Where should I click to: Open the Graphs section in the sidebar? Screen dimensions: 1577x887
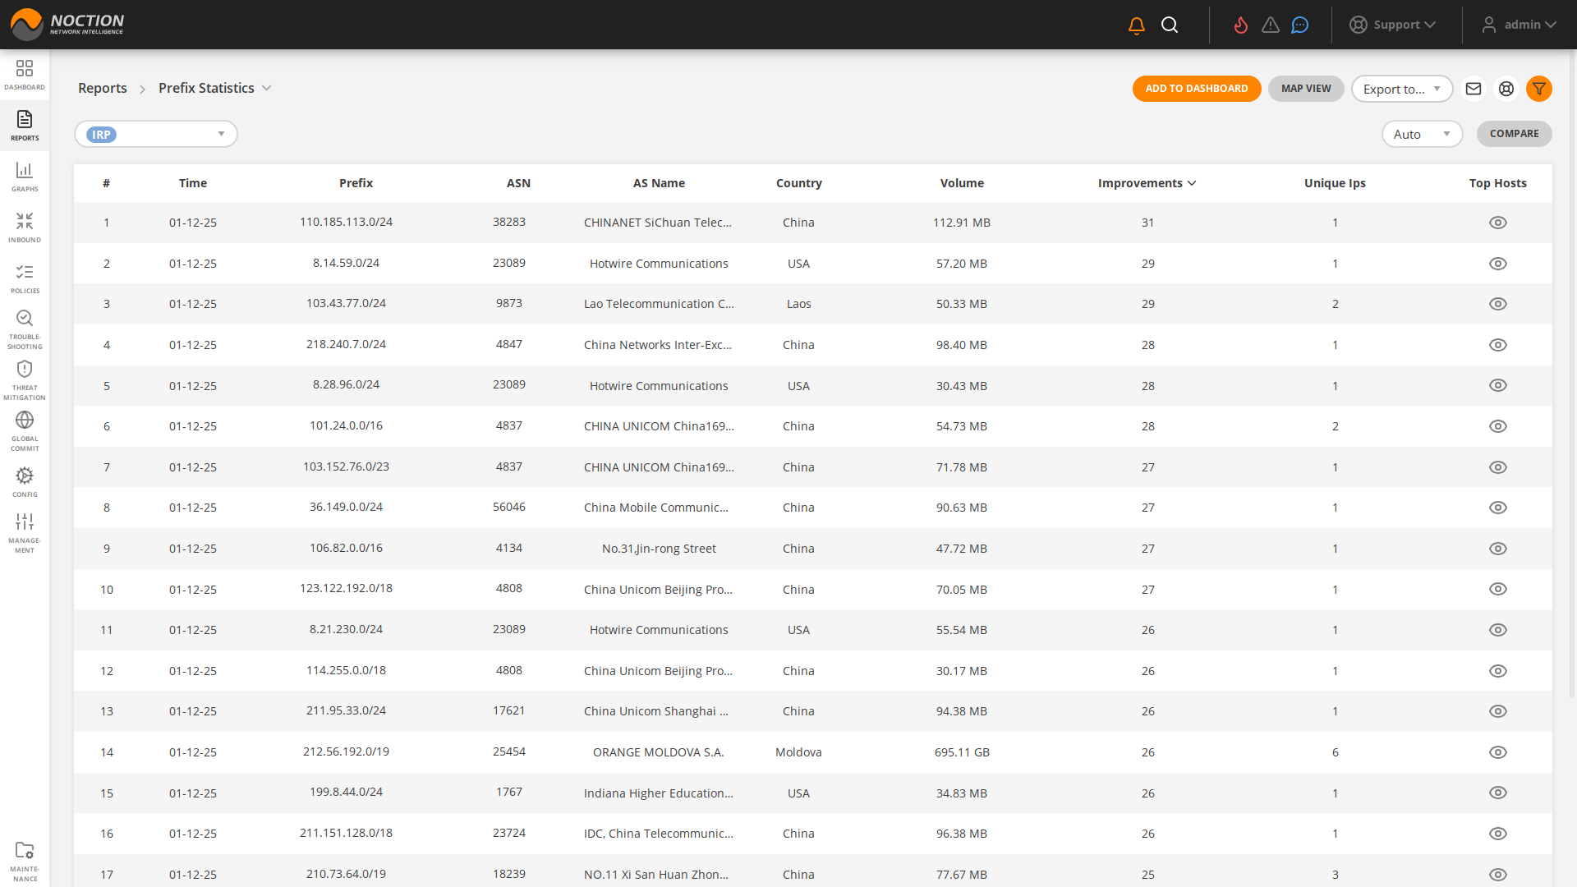[25, 177]
